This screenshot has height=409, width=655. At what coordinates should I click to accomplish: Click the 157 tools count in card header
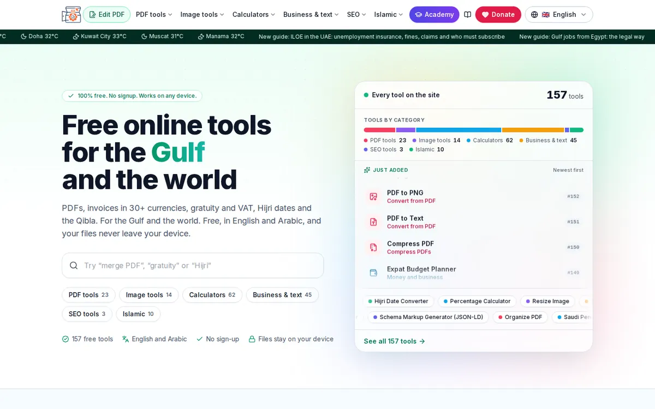click(565, 95)
